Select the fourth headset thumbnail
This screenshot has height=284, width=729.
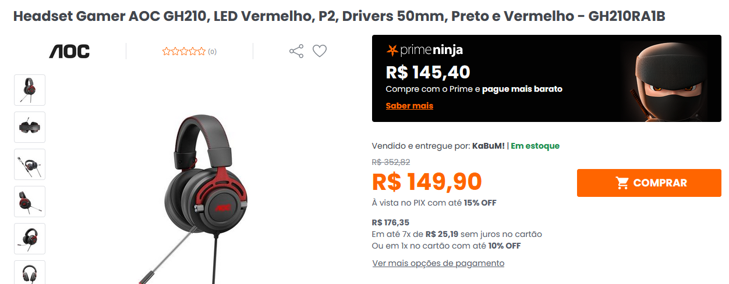30,202
